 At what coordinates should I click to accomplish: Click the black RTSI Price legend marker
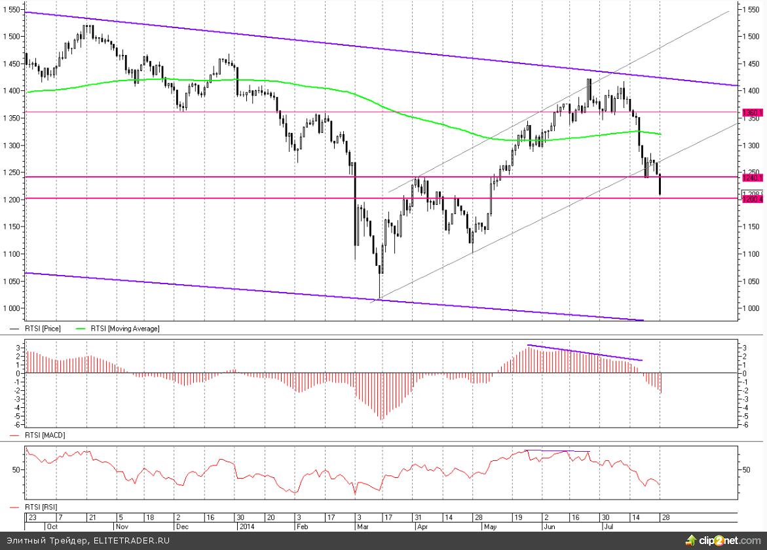(16, 329)
